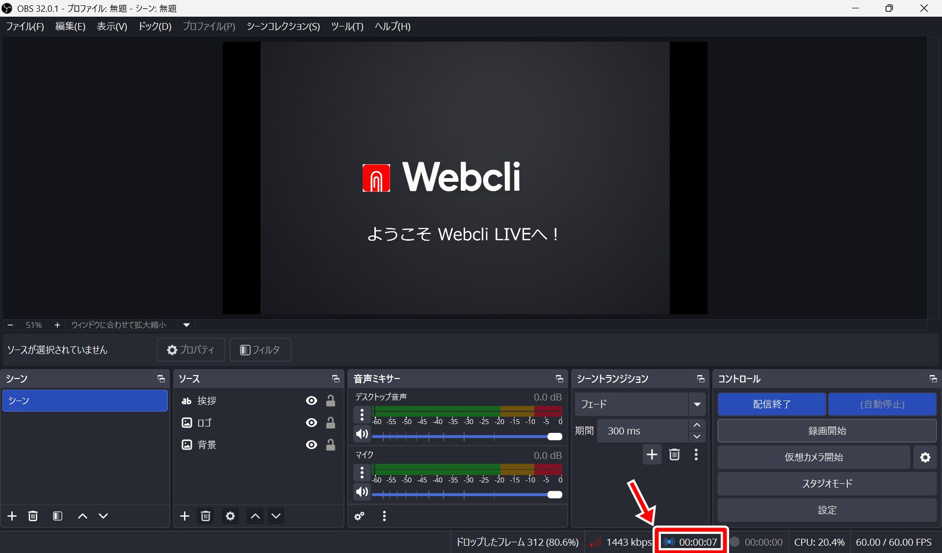
Task: Increase transition duration with up arrow
Action: point(697,425)
